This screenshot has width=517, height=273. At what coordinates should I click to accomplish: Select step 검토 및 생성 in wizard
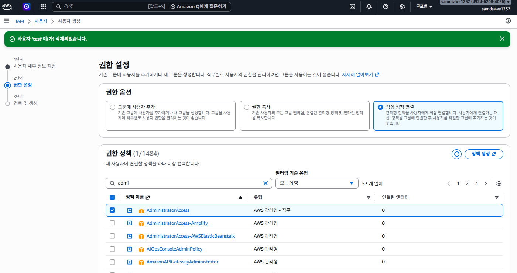(x=25, y=103)
